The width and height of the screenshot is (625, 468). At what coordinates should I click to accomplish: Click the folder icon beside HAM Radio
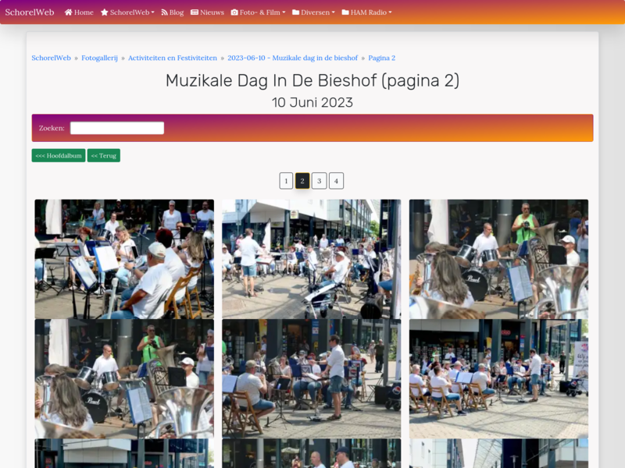click(345, 12)
